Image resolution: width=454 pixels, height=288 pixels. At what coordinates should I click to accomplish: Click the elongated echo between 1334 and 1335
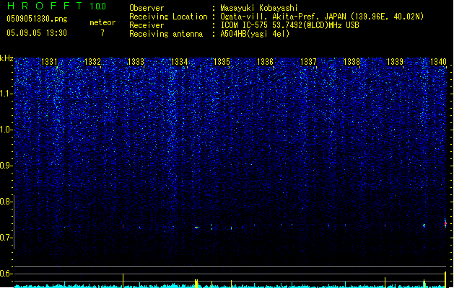(196, 228)
